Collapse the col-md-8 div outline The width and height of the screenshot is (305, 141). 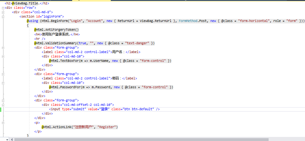[x=3, y=12]
